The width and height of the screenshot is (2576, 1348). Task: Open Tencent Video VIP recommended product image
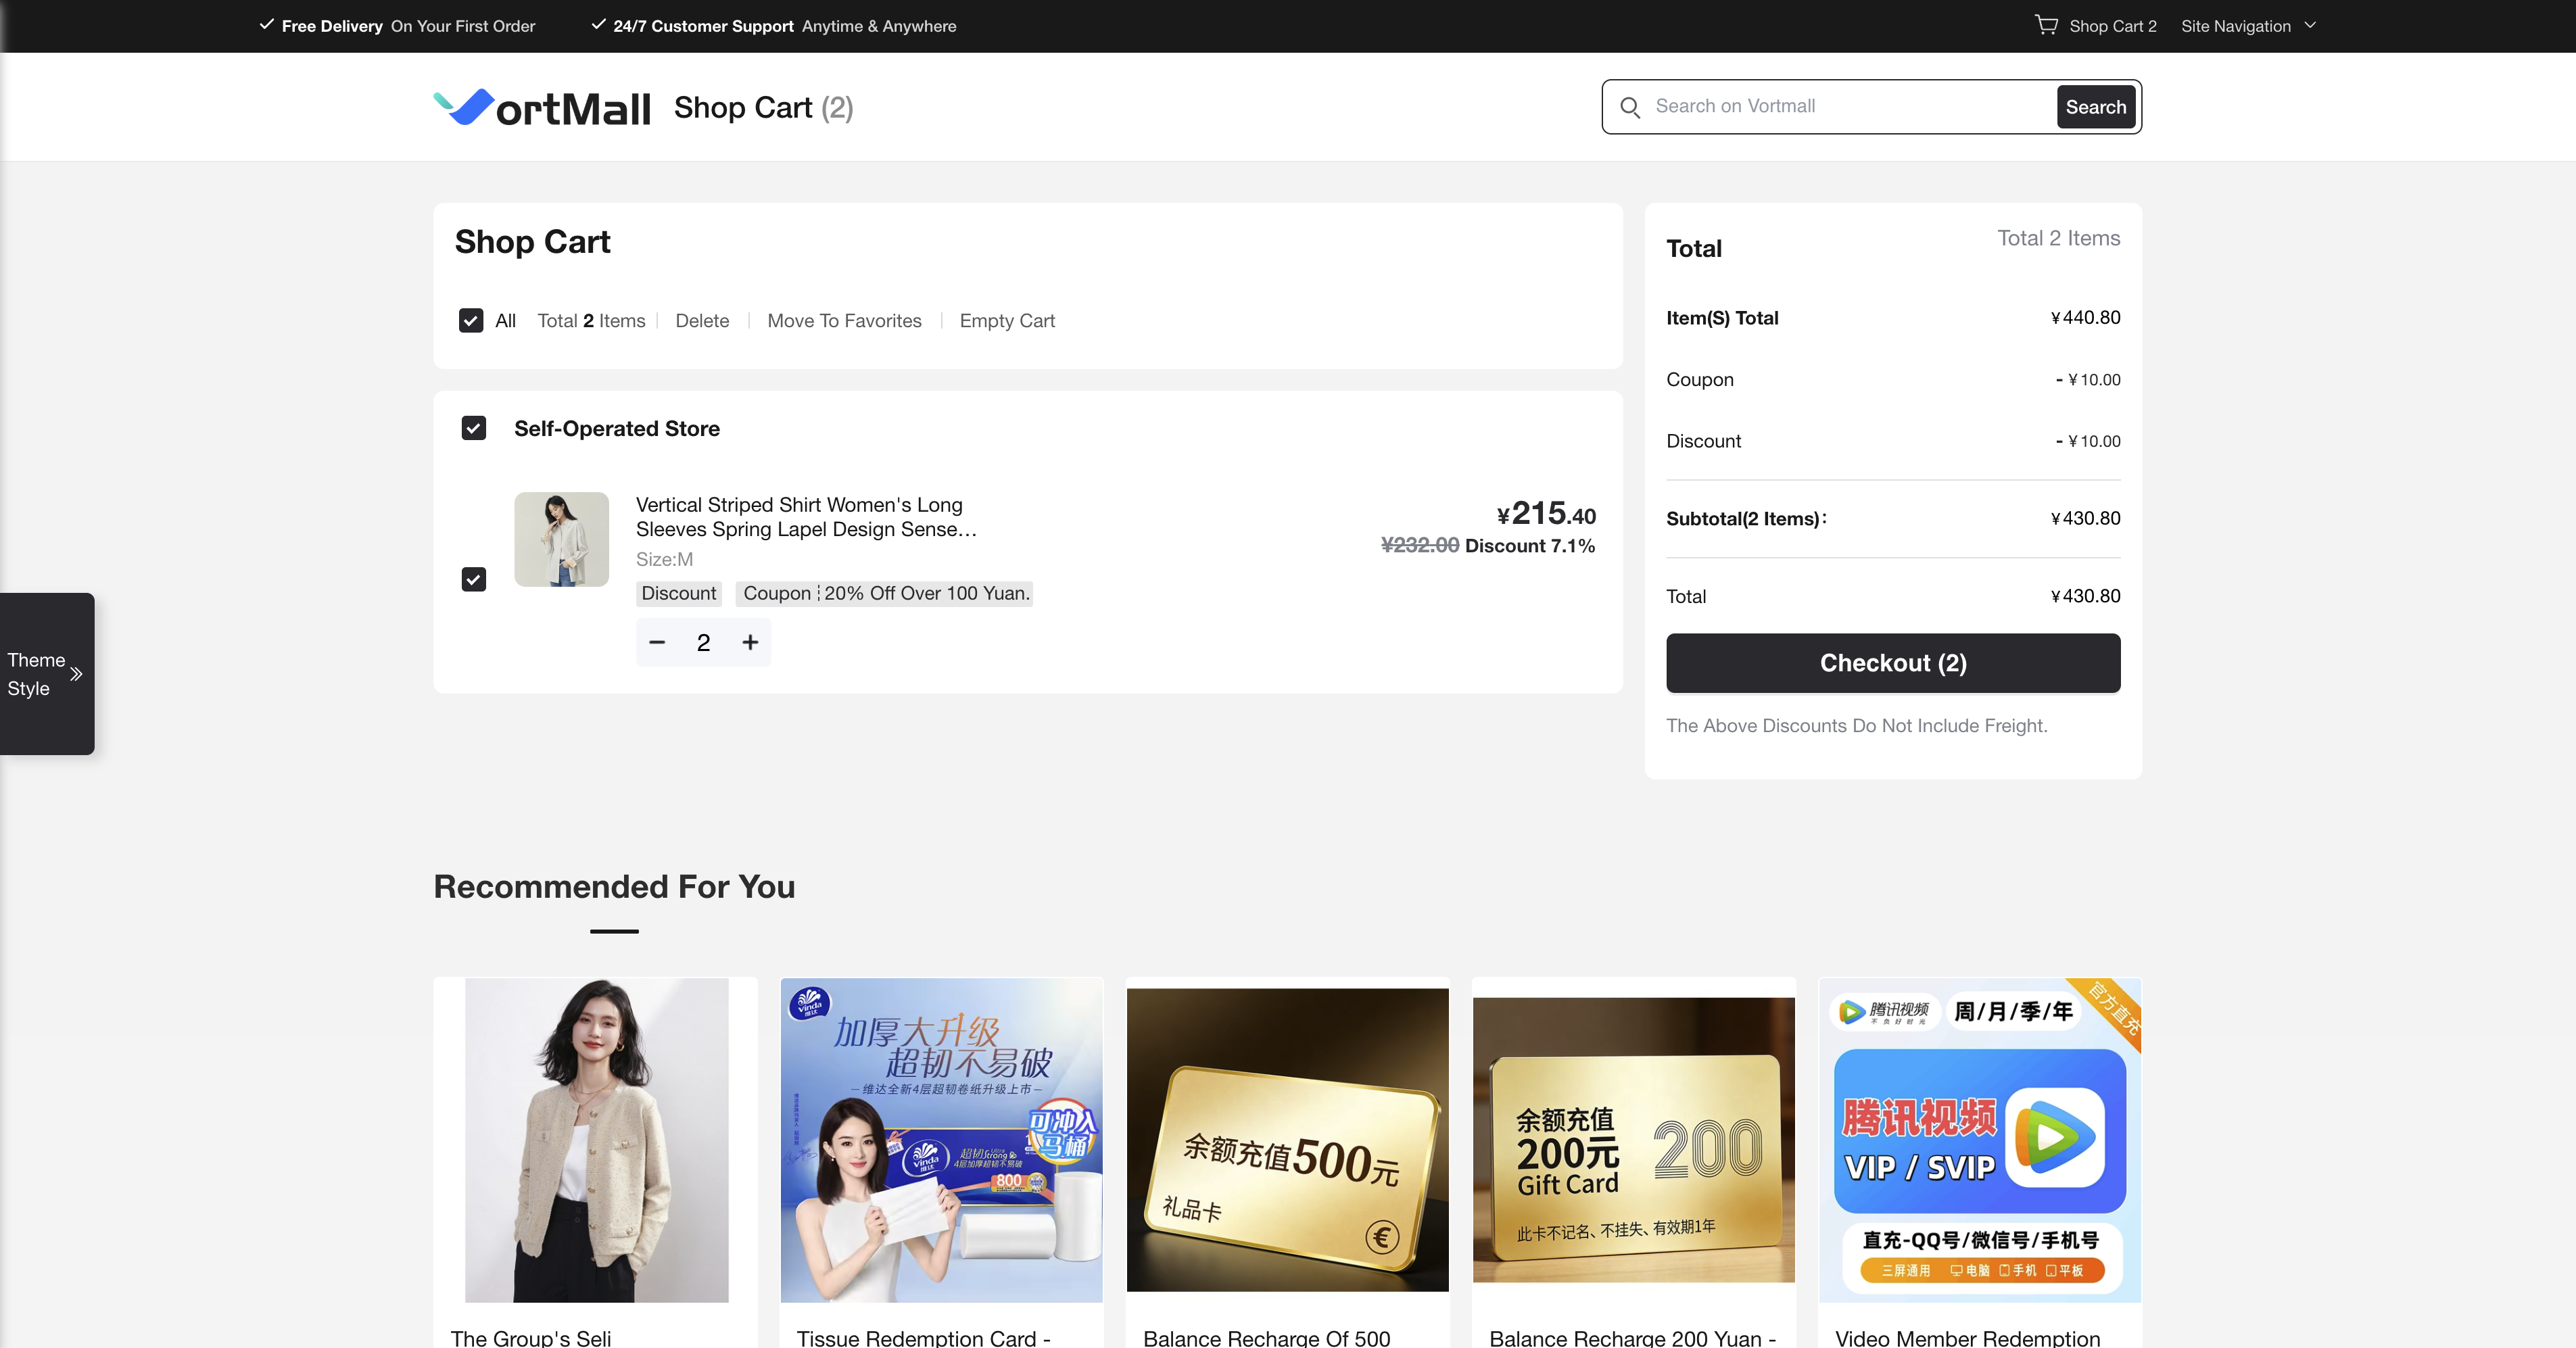click(1979, 1140)
